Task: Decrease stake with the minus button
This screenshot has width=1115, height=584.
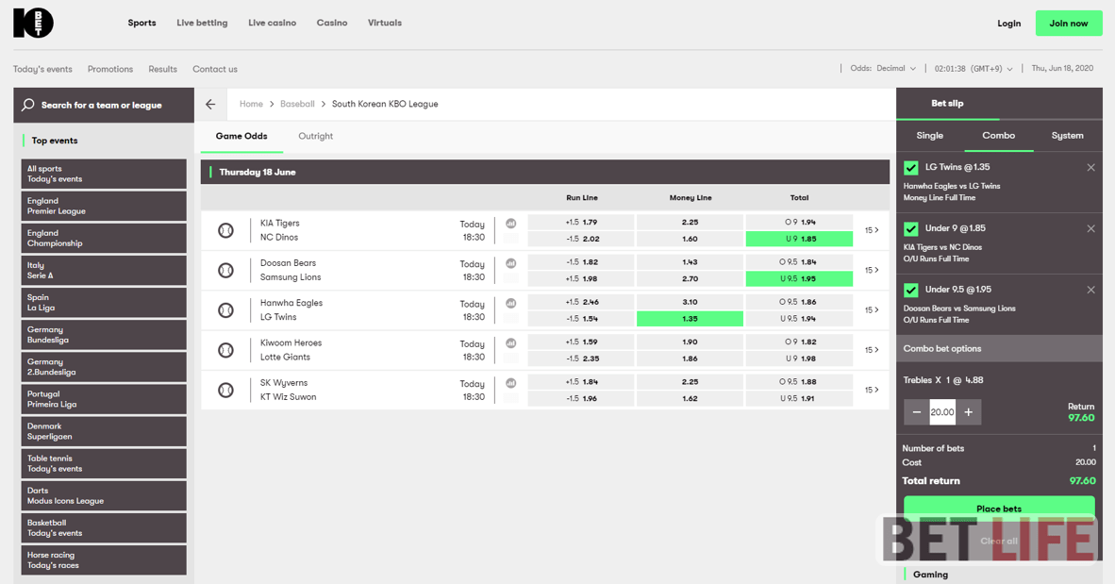Action: coord(917,412)
